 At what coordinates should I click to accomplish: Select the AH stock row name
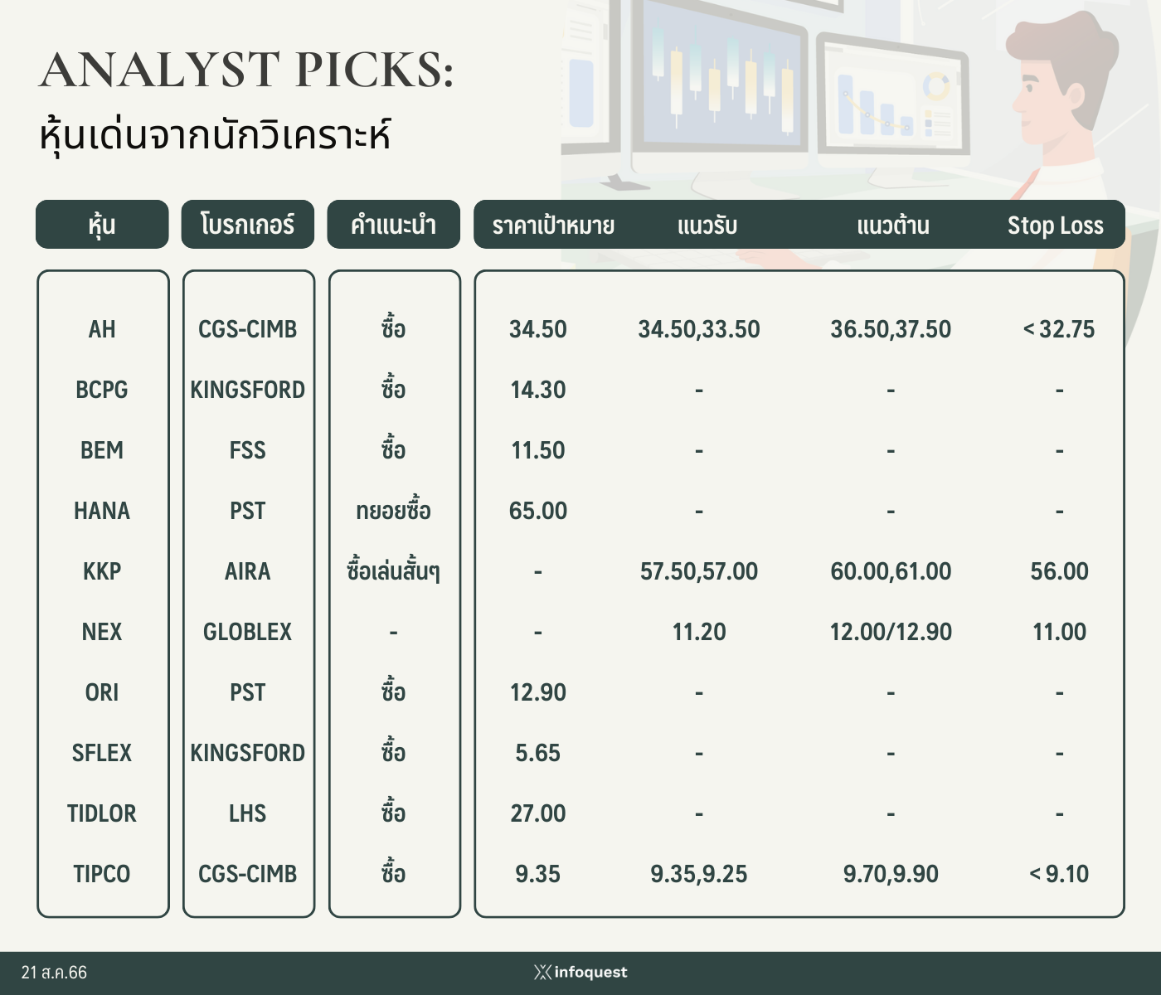(102, 329)
